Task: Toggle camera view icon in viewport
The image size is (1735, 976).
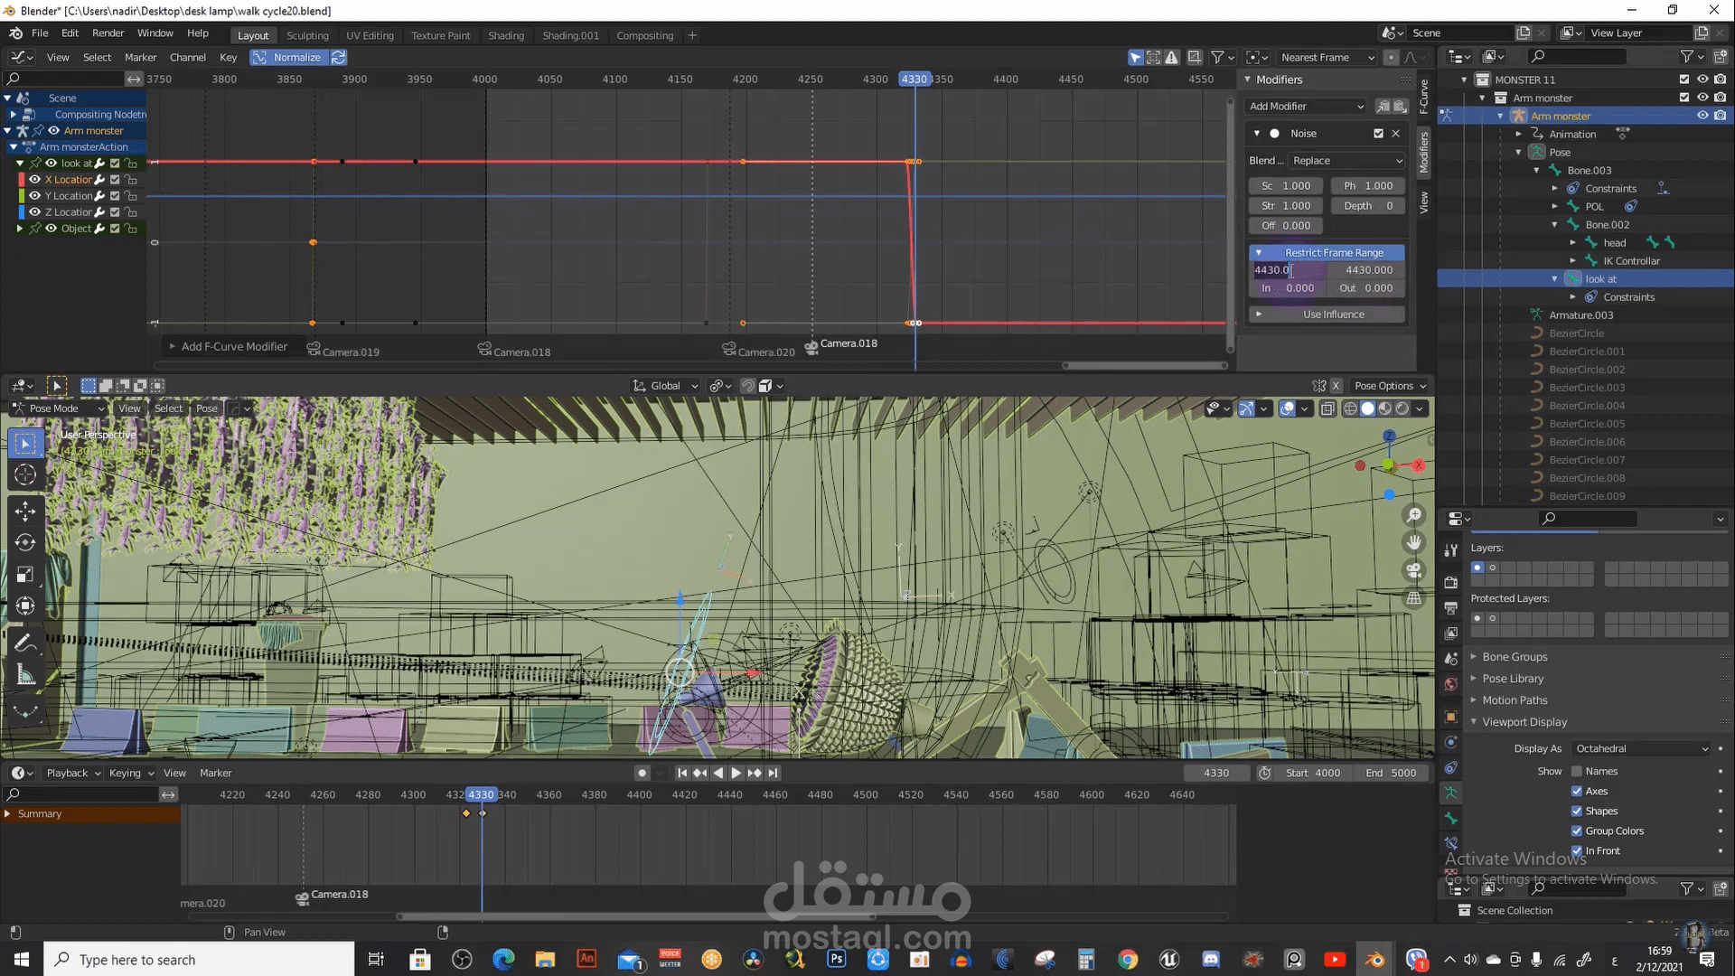Action: tap(1414, 570)
